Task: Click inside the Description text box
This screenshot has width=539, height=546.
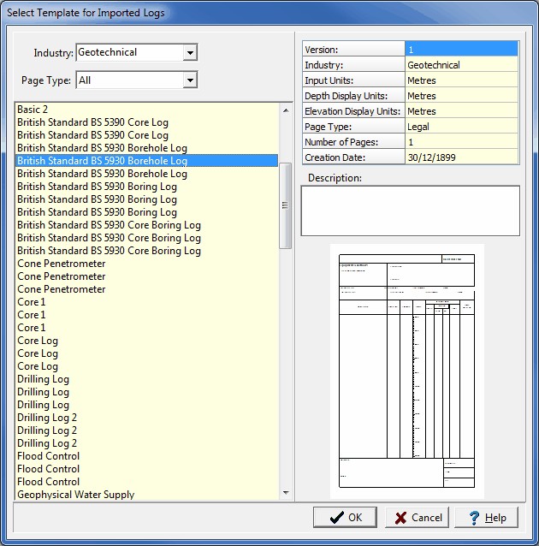Action: point(410,211)
